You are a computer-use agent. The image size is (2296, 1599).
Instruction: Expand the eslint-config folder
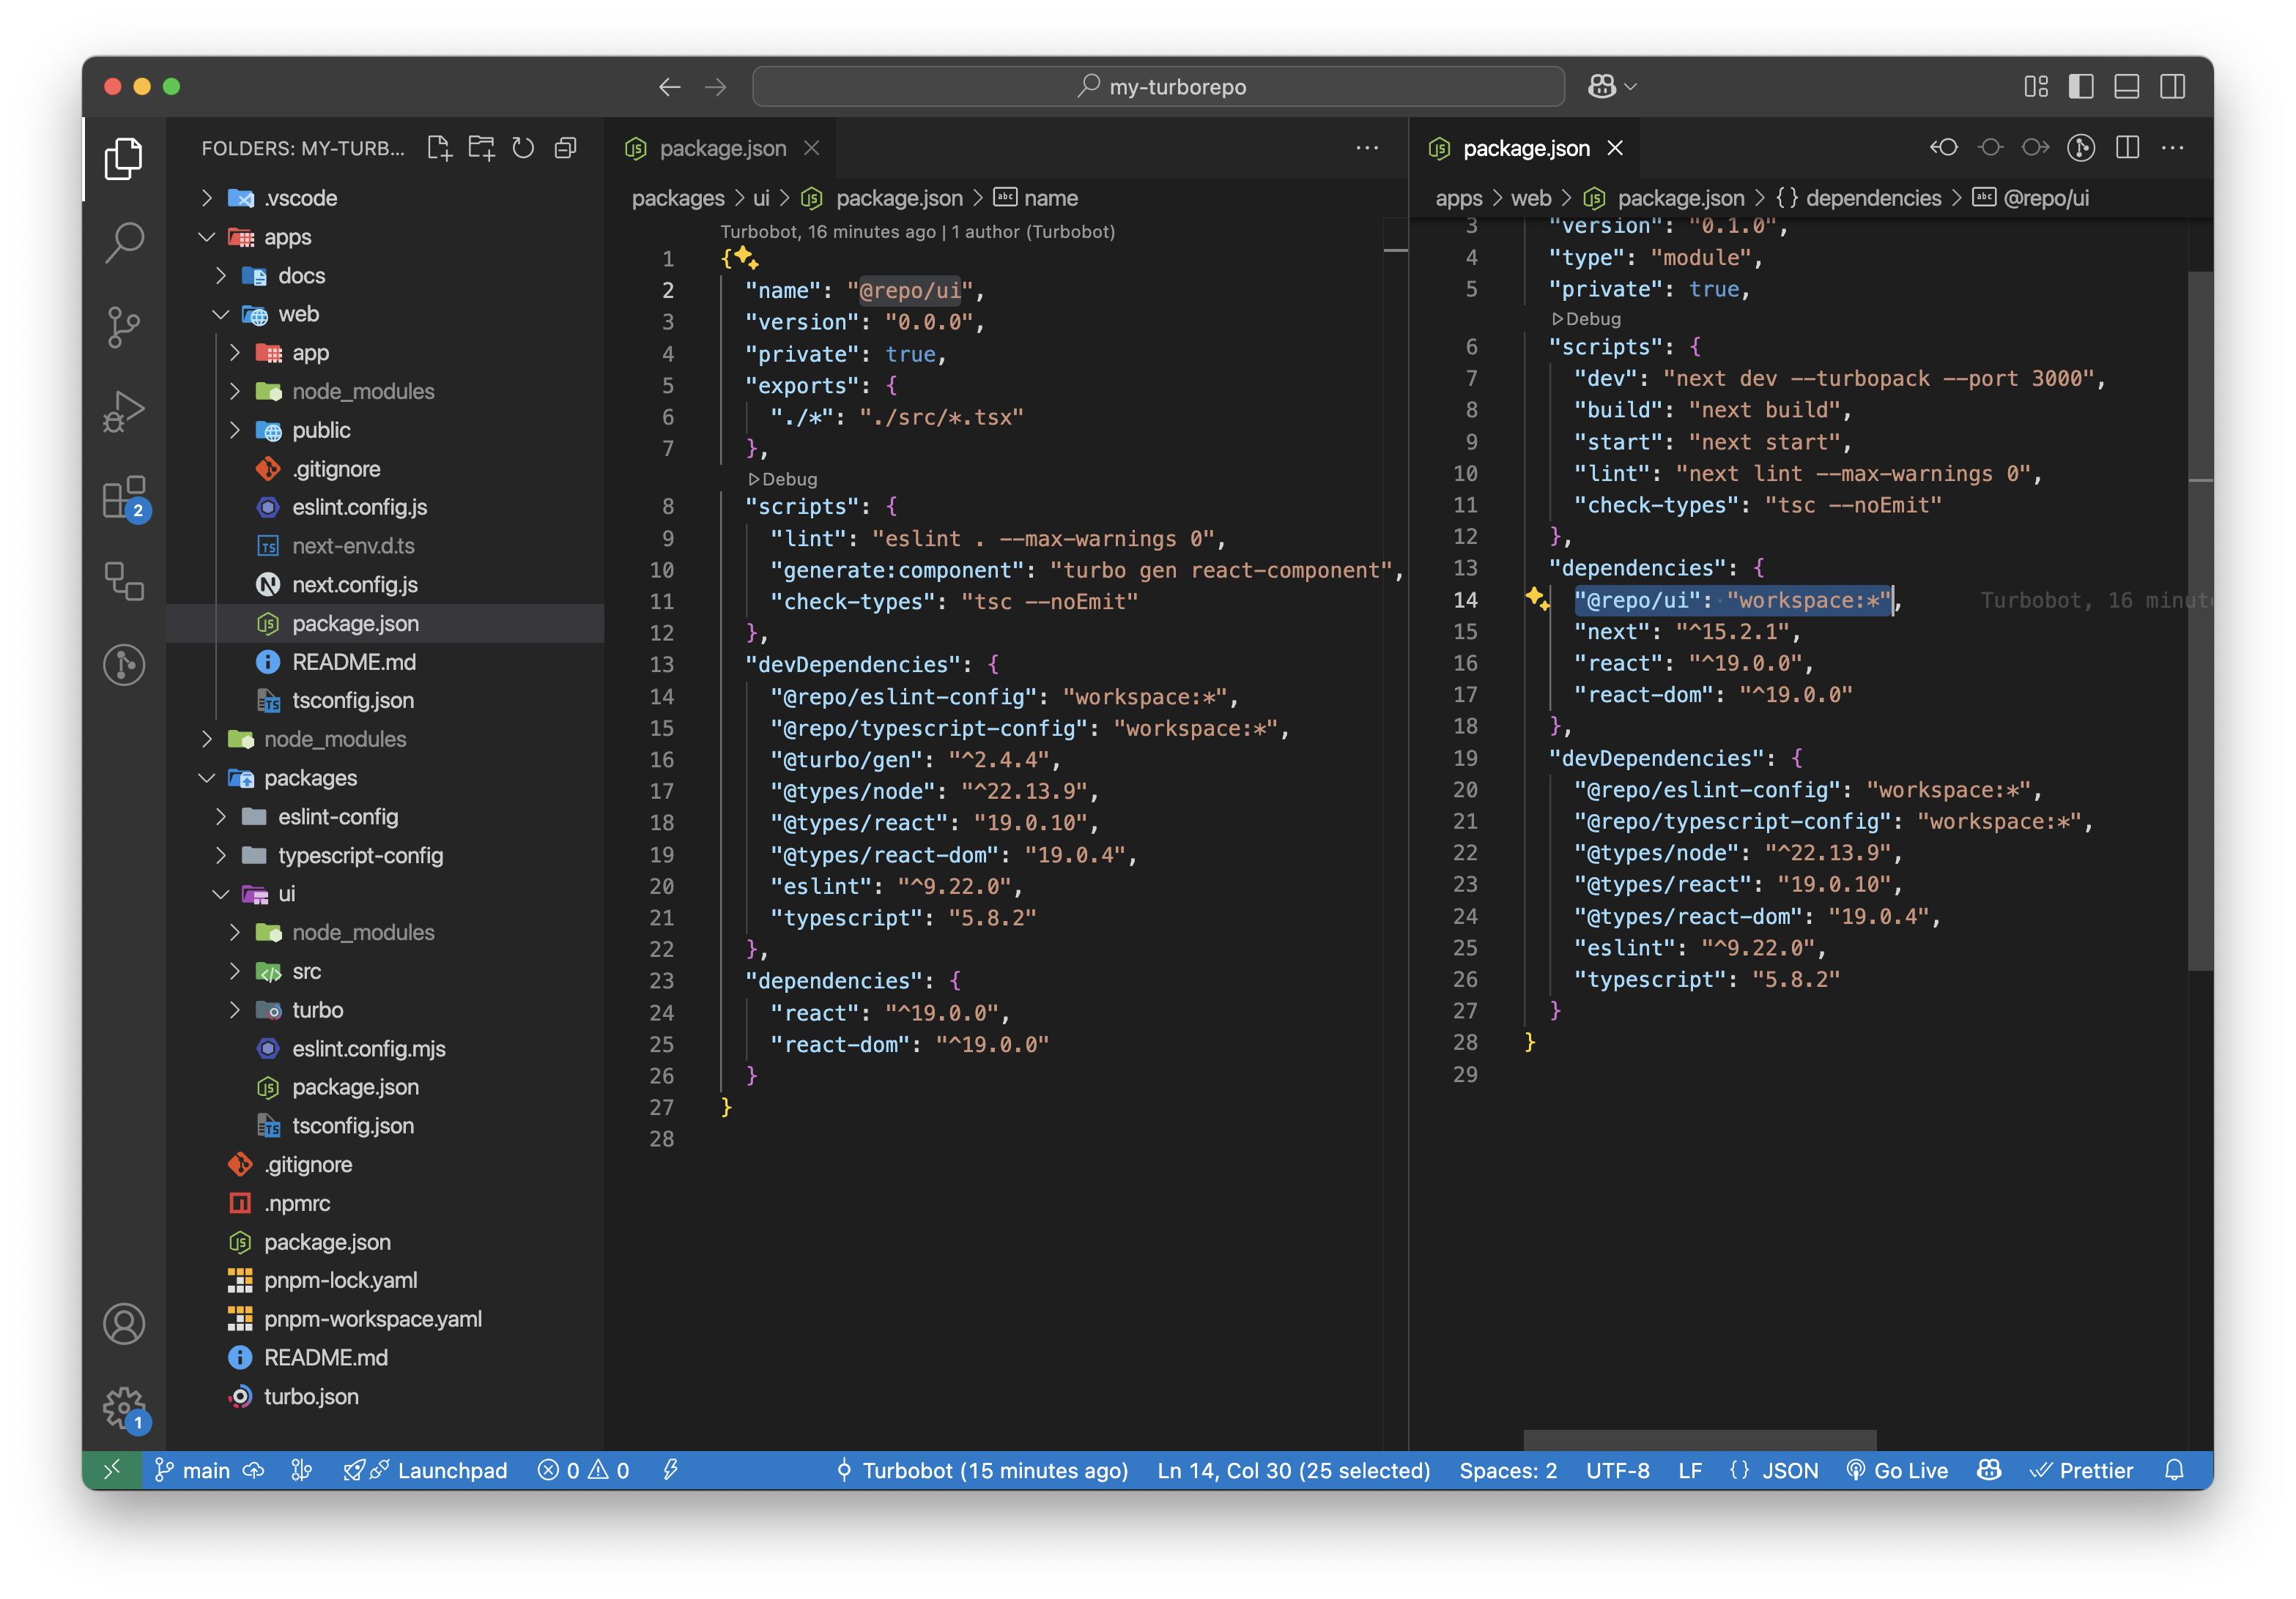337,816
